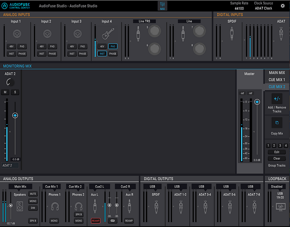Click the Edit group tracks button
Image resolution: width=290 pixels, height=227 pixels.
point(277,152)
